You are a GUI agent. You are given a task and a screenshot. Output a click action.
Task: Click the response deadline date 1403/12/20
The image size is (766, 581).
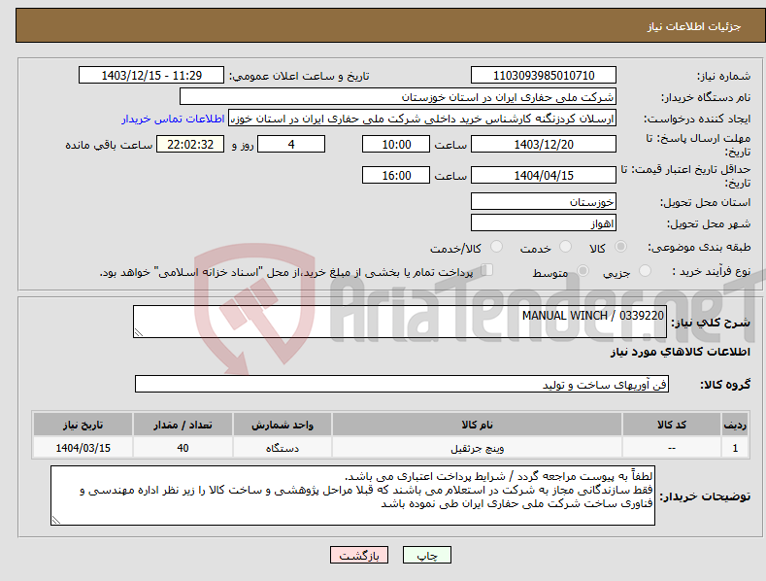[544, 144]
